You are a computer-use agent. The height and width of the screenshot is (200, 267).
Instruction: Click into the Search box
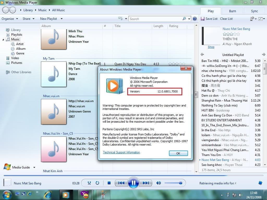pos(155,19)
